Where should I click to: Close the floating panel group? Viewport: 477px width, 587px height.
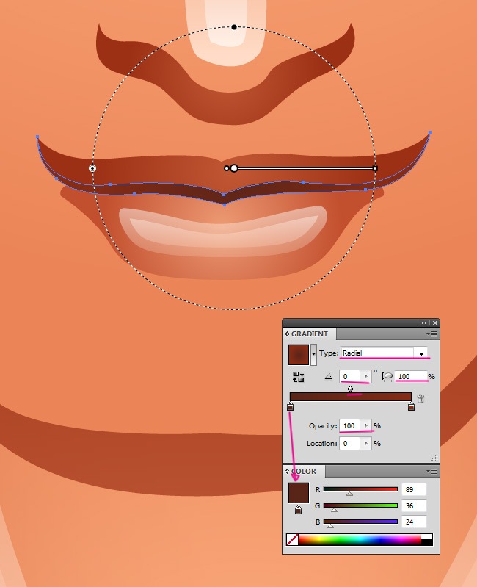tap(434, 323)
